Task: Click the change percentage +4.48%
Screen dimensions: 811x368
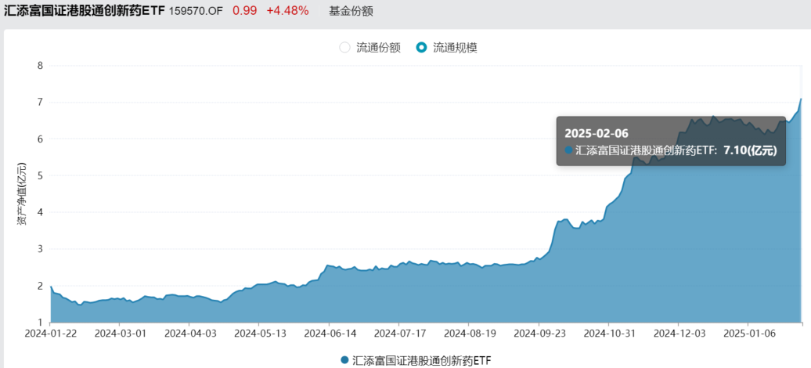Action: 287,11
